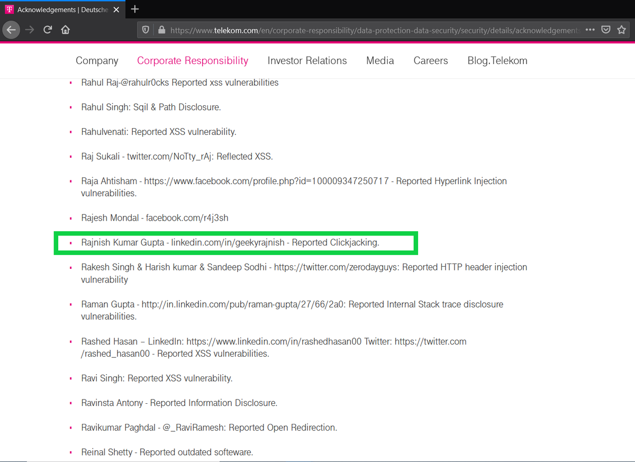This screenshot has width=635, height=462.
Task: Bookmark this page with the star icon
Action: (622, 30)
